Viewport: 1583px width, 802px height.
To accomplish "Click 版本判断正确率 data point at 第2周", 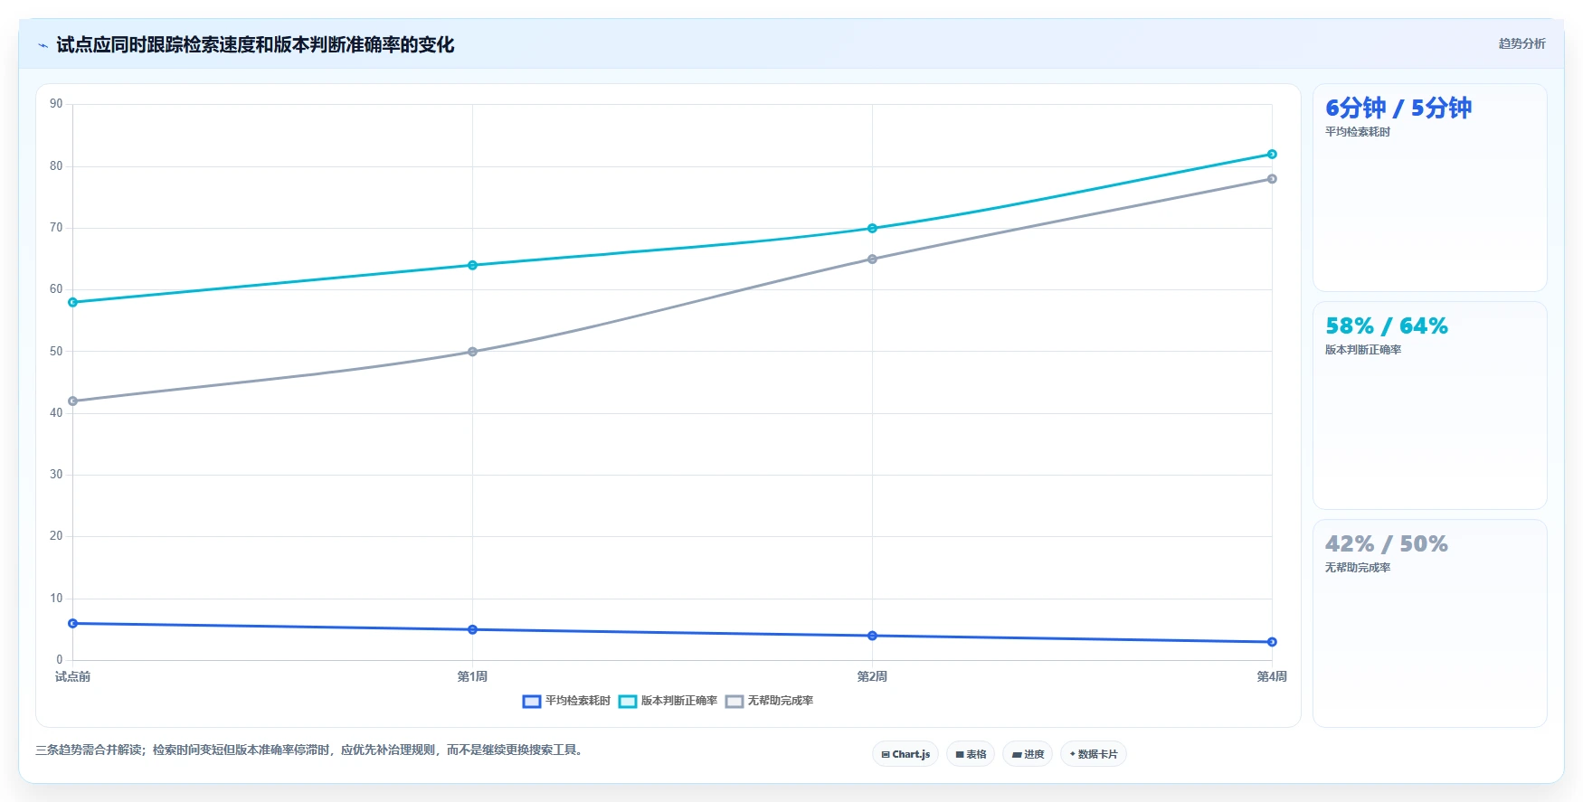I will pos(872,229).
